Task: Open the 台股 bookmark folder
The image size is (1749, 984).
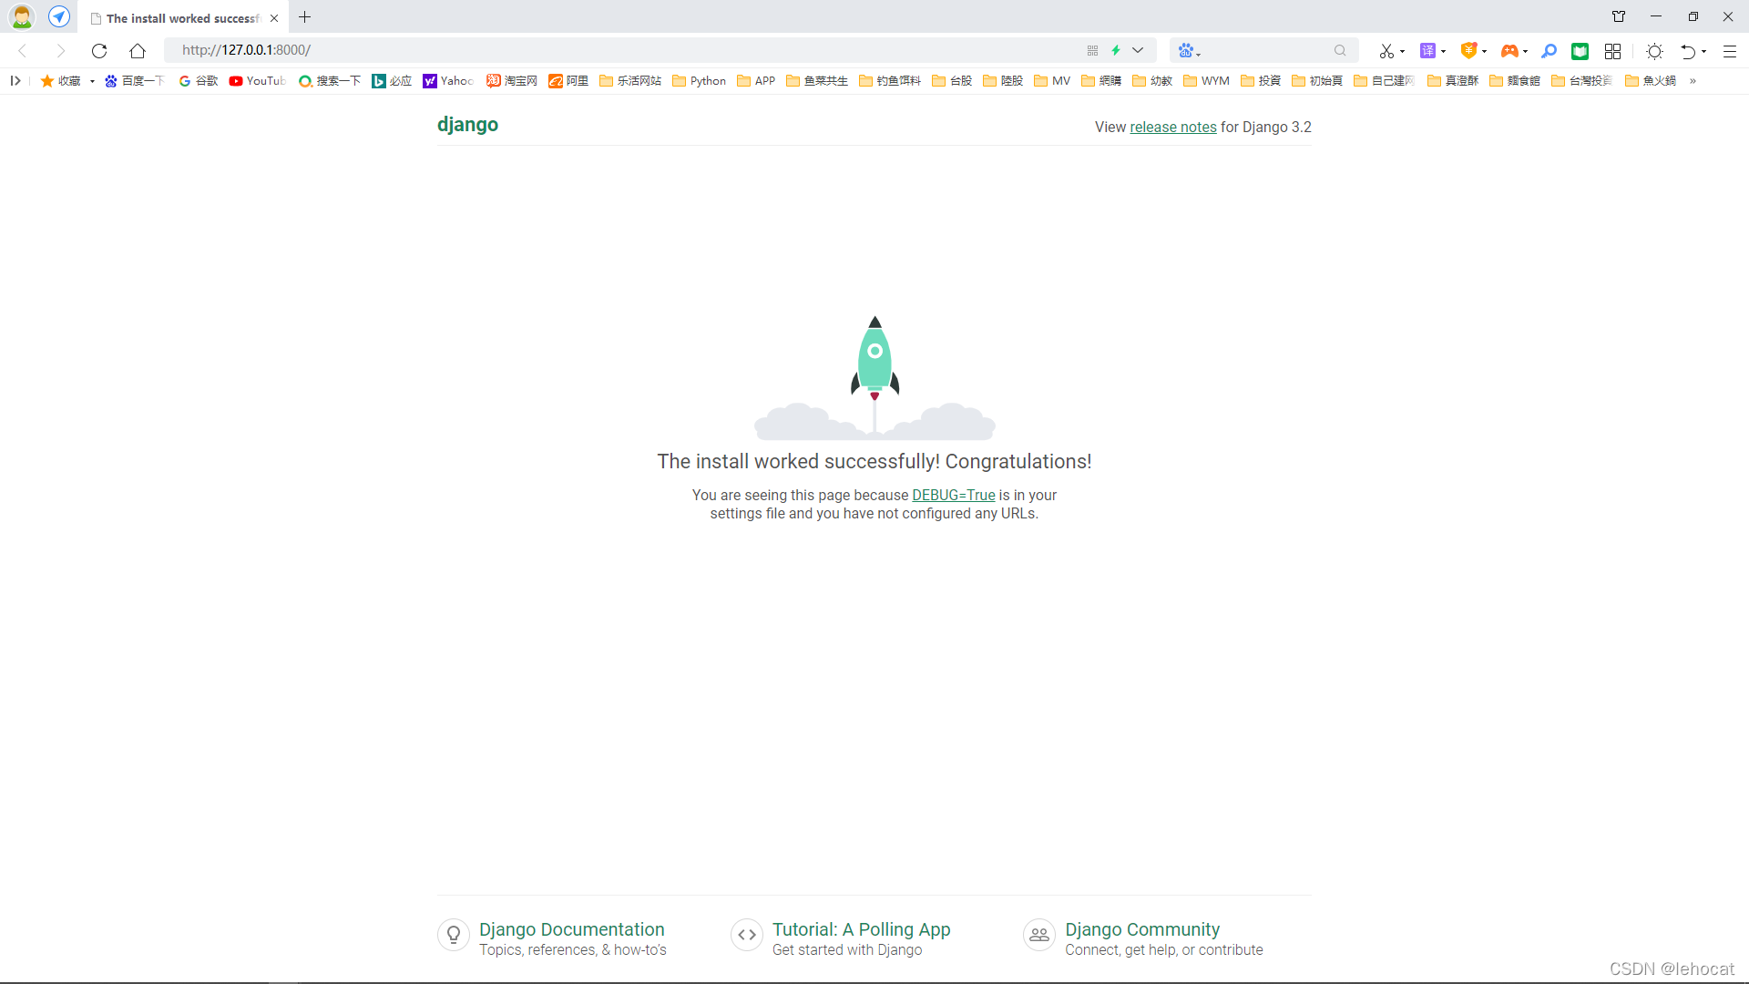Action: [952, 81]
